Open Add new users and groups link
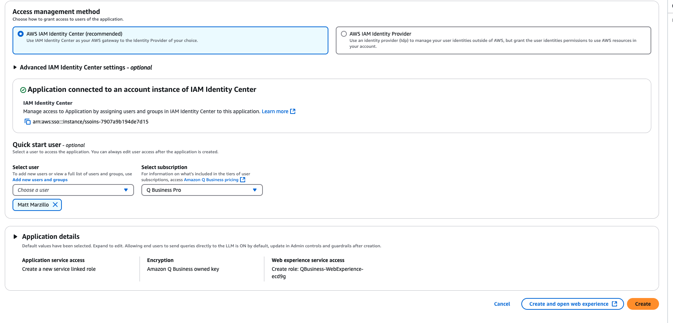The width and height of the screenshot is (673, 323). 40,180
